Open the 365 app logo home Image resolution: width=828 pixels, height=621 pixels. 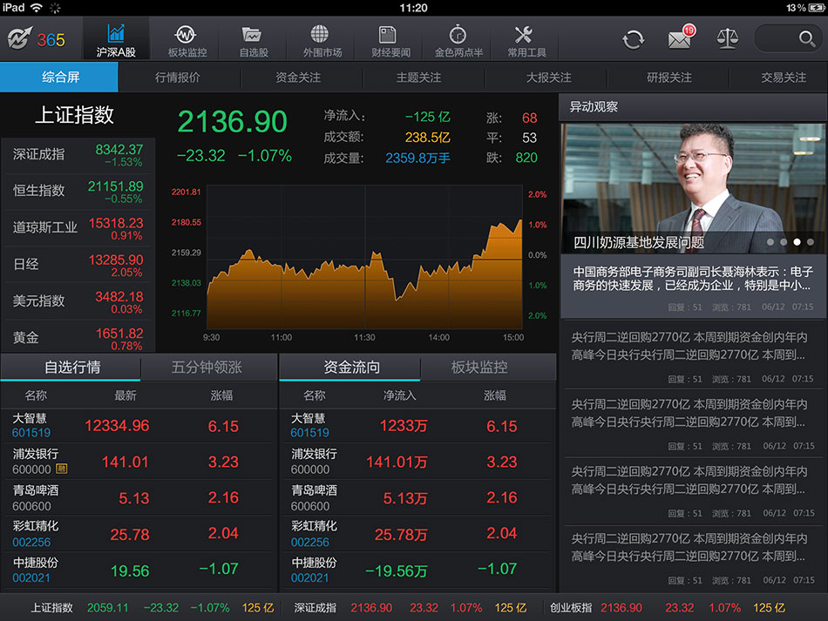click(x=37, y=39)
